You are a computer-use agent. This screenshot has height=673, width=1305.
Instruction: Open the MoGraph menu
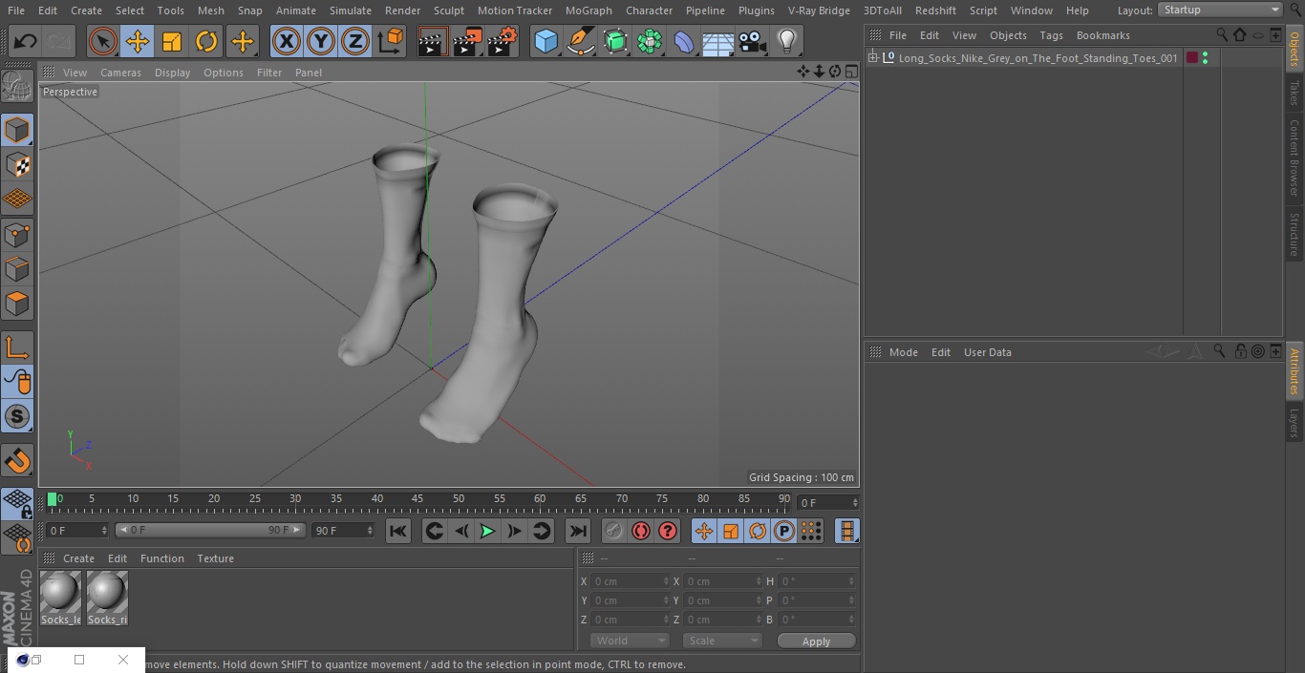coord(588,11)
